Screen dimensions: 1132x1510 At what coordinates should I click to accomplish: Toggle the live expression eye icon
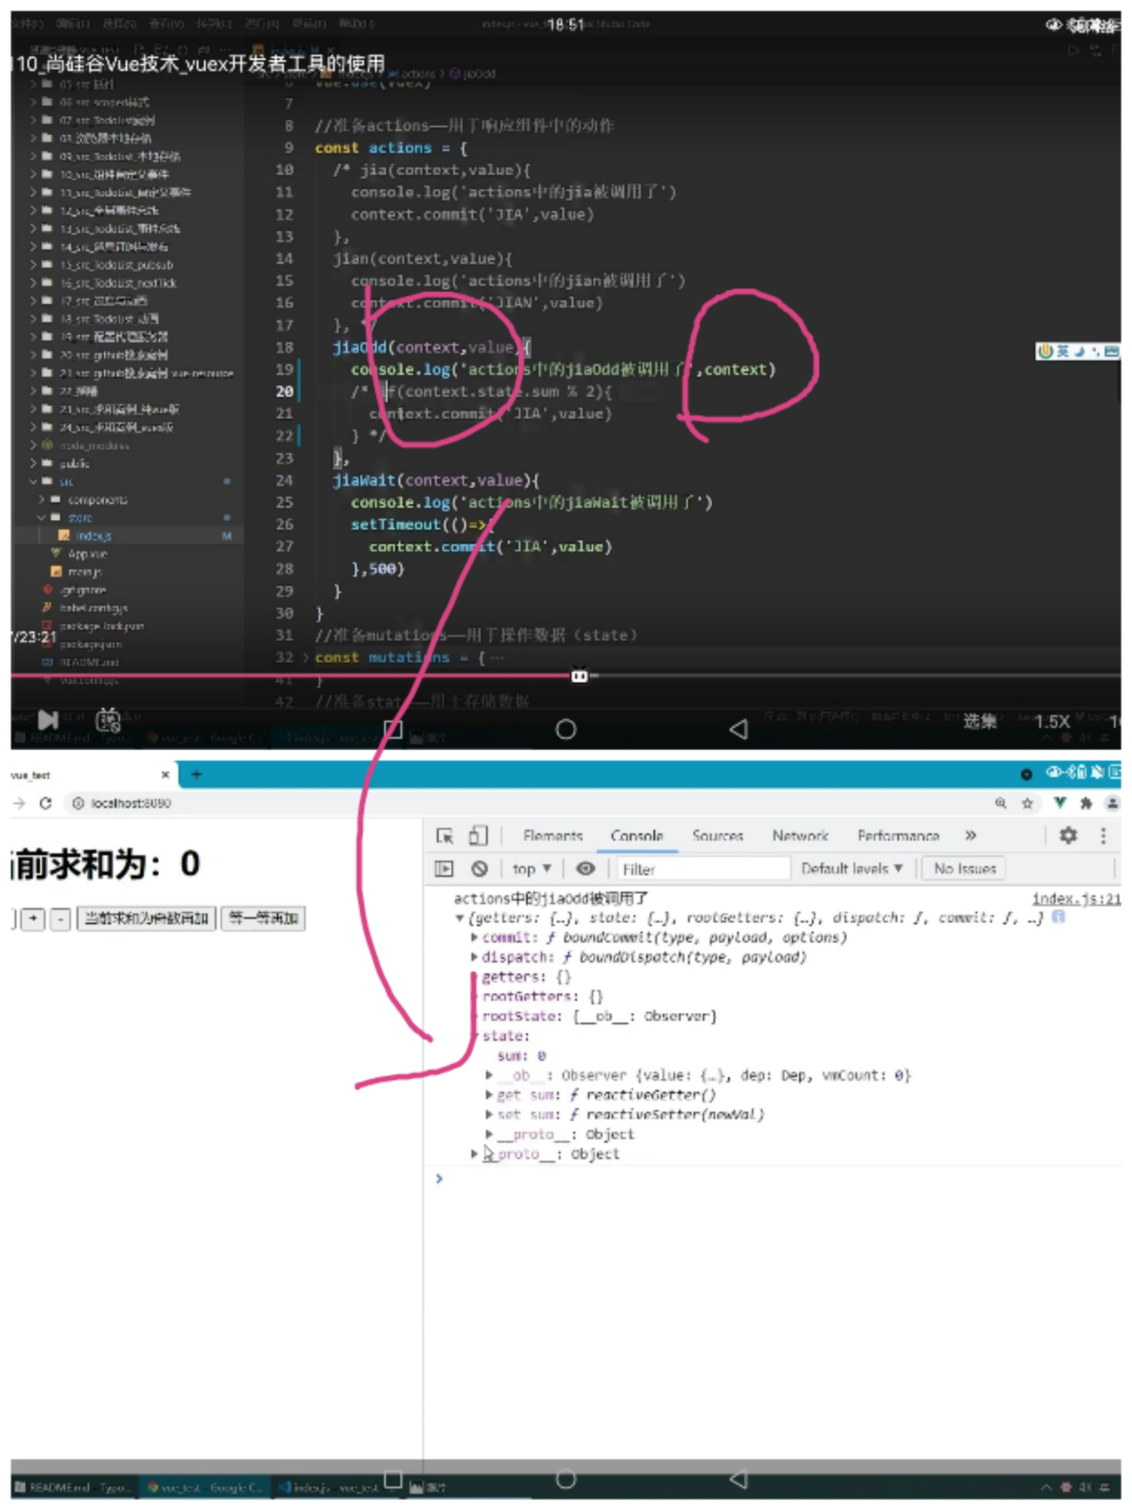point(585,868)
